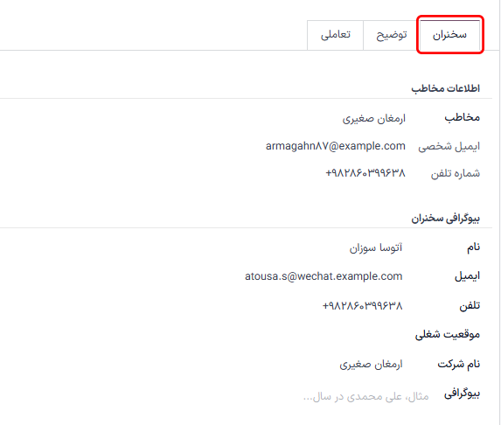Click the نام شرکت label
Viewport: 501px width, 425px height.
(458, 364)
